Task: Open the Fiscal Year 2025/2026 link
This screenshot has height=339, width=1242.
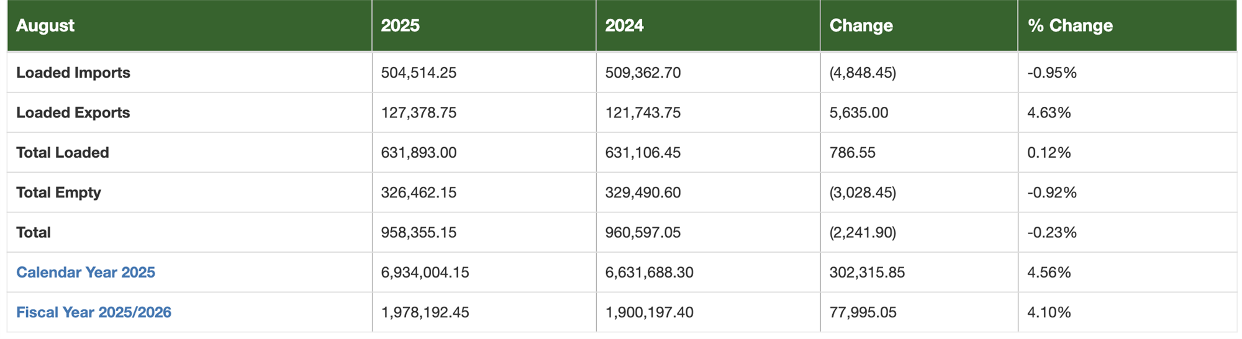Action: coord(94,312)
